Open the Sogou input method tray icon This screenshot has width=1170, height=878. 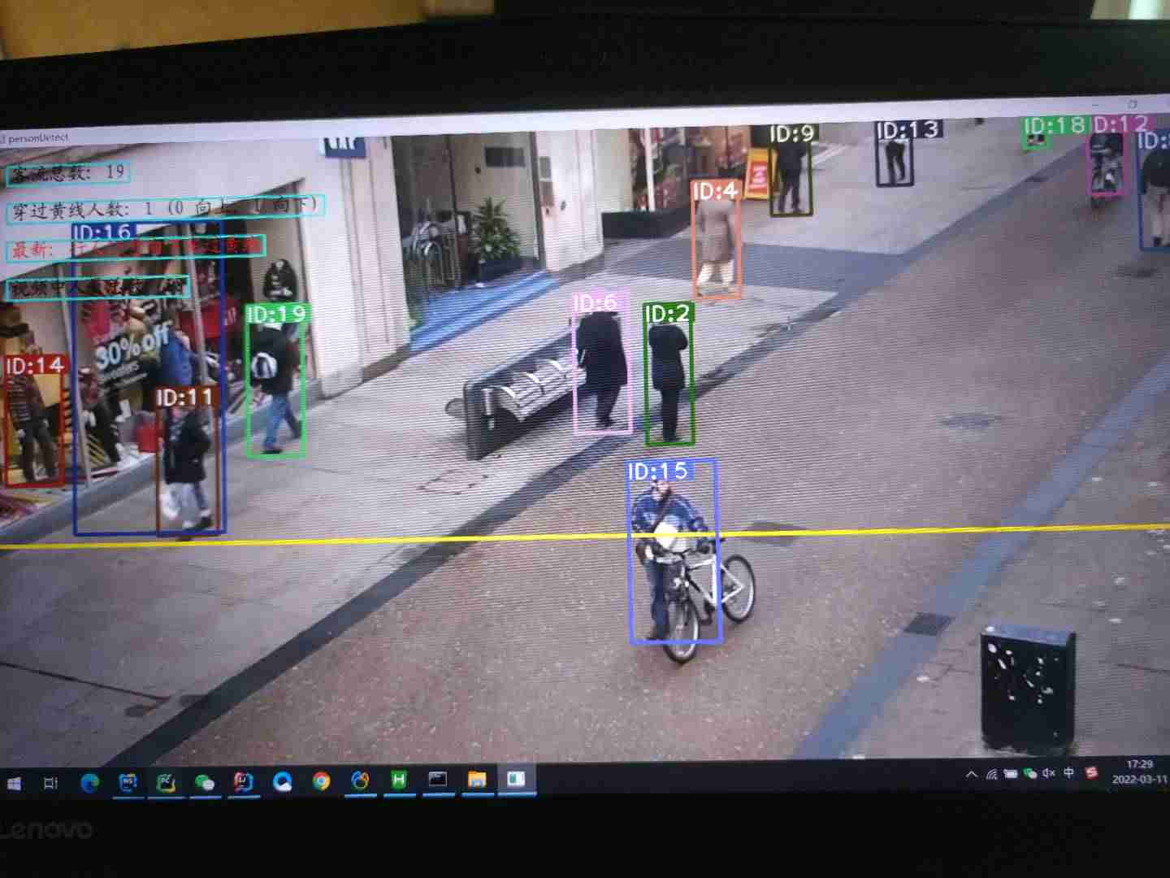point(1091,772)
